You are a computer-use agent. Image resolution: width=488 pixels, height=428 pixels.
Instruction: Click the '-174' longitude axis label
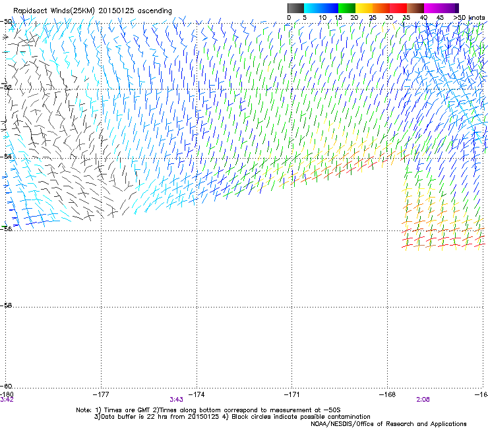point(197,394)
